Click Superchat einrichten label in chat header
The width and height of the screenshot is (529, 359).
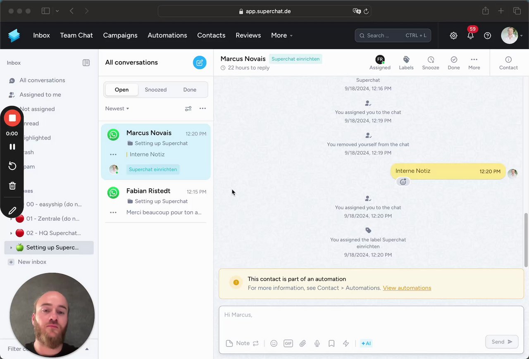coord(295,59)
